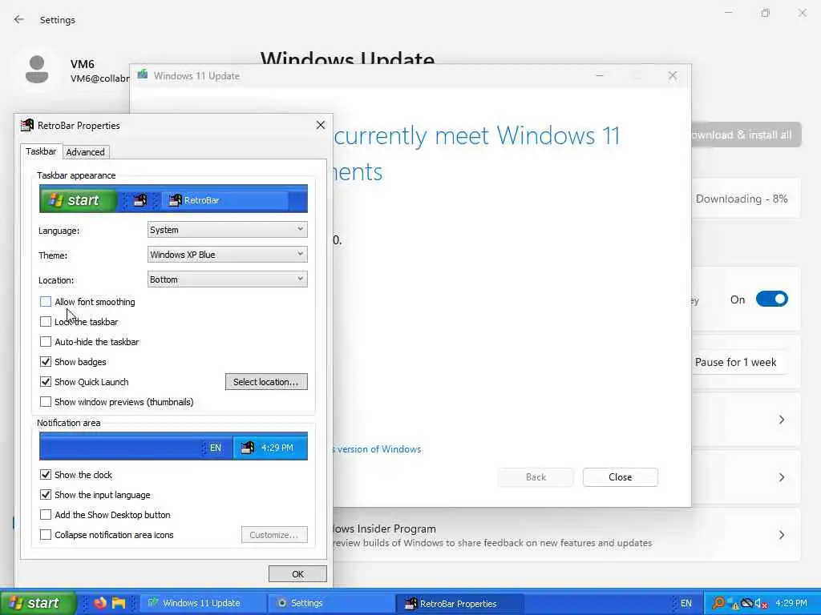Open the Language dropdown set to System
Viewport: 821px width, 615px height.
(227, 230)
